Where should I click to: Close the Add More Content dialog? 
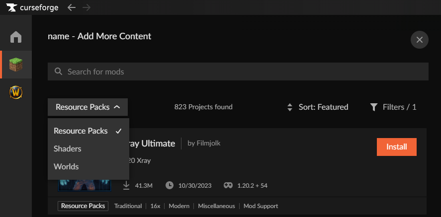click(419, 40)
